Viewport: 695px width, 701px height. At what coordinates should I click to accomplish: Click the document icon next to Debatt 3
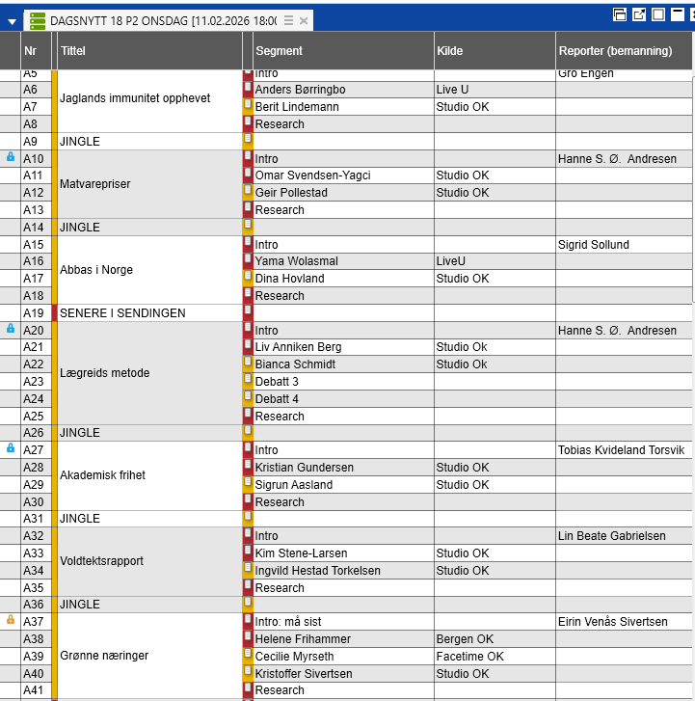click(248, 381)
